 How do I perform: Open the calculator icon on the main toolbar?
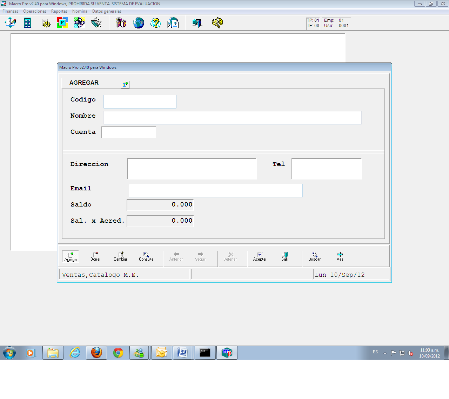click(x=27, y=22)
